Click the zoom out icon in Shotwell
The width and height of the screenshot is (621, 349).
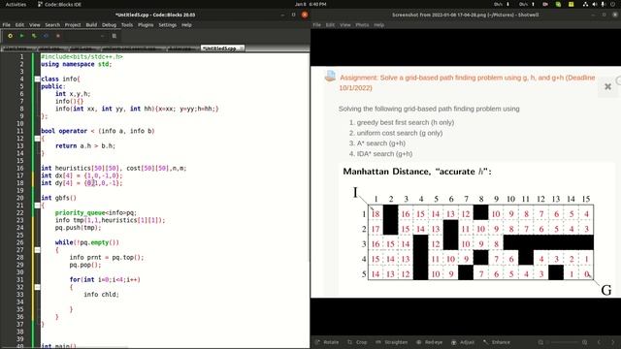tap(540, 342)
